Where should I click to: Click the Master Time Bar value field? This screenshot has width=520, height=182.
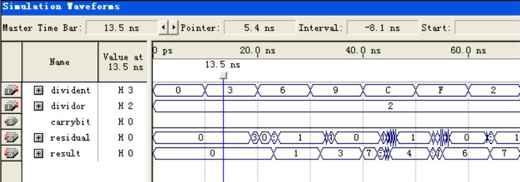point(121,28)
